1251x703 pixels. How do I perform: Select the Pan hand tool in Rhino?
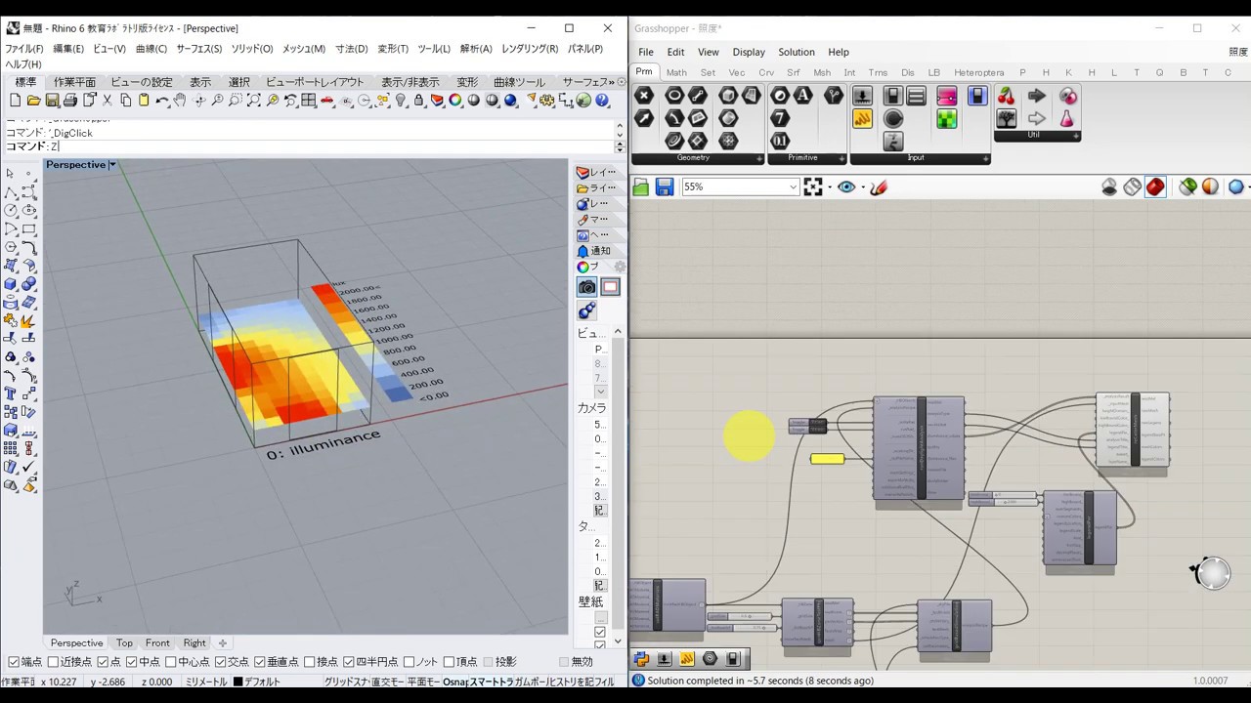click(180, 101)
